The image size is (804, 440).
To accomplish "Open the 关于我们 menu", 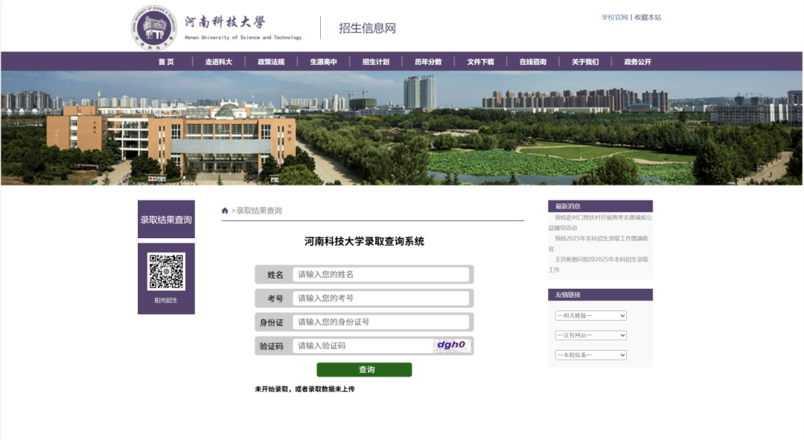I will click(585, 62).
